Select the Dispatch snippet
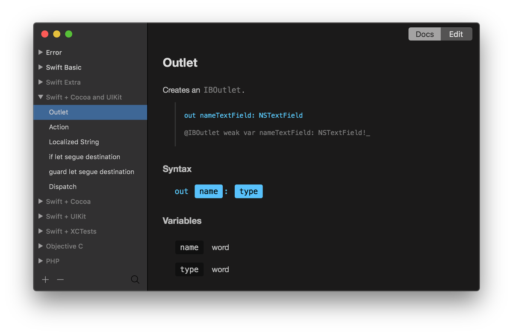513x335 pixels. [90, 187]
